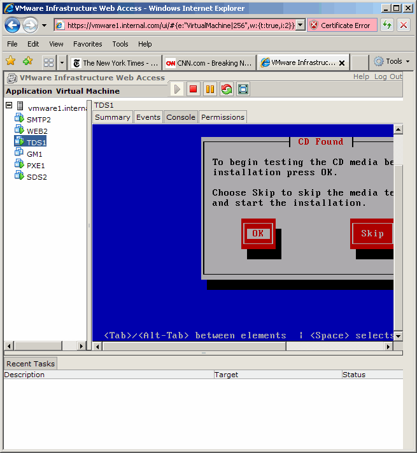Switch to the Summary tab
Image resolution: width=417 pixels, height=453 pixels.
113,117
